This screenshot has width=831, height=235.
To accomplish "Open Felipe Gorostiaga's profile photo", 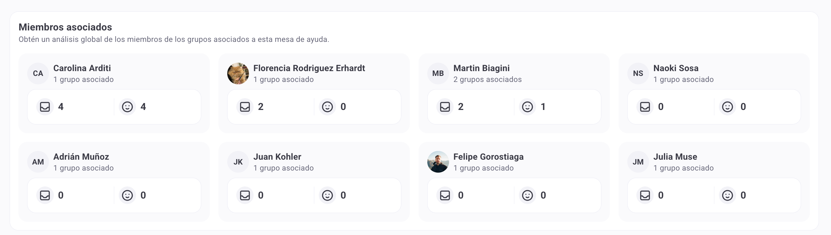I will tap(438, 162).
